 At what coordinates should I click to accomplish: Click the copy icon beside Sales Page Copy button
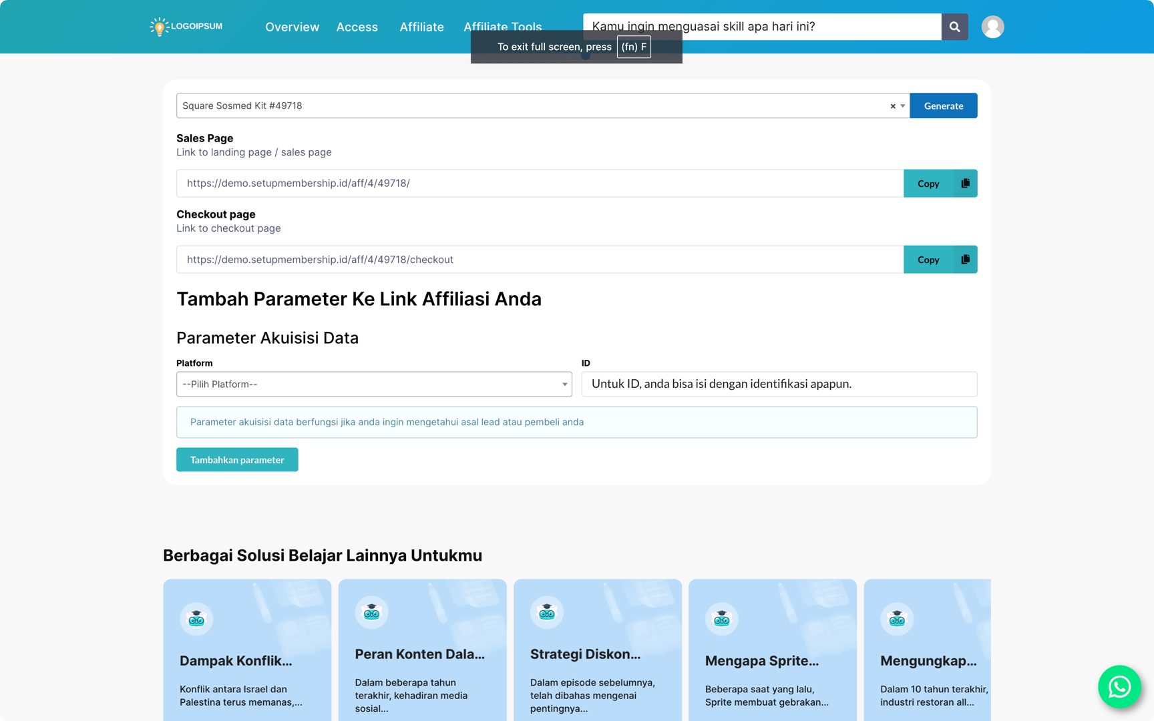pos(964,183)
